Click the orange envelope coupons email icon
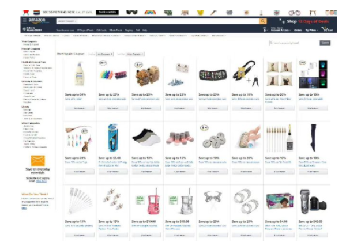 pos(37,160)
